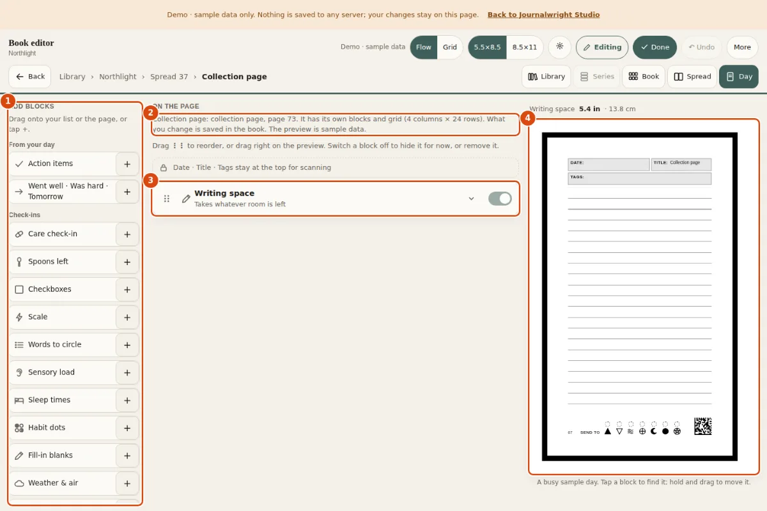Viewport: 767px width, 511px height.
Task: Click the "Collection page" breadcrumb text
Action: pos(234,77)
